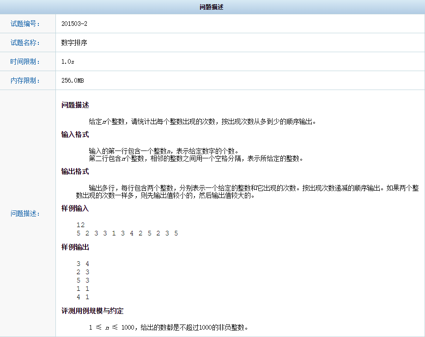425x337 pixels.
Task: Click the problem ID 201503-2
Action: point(72,23)
